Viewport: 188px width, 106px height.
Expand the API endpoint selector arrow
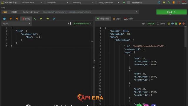(136, 12)
